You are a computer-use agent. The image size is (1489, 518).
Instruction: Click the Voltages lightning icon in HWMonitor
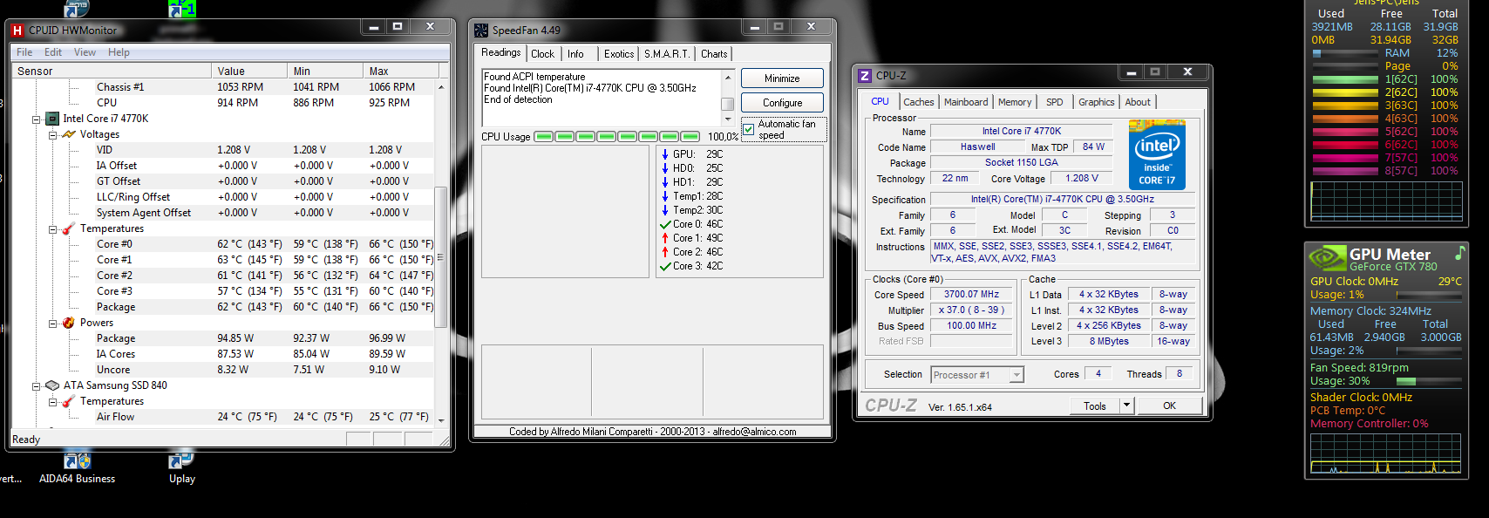69,134
